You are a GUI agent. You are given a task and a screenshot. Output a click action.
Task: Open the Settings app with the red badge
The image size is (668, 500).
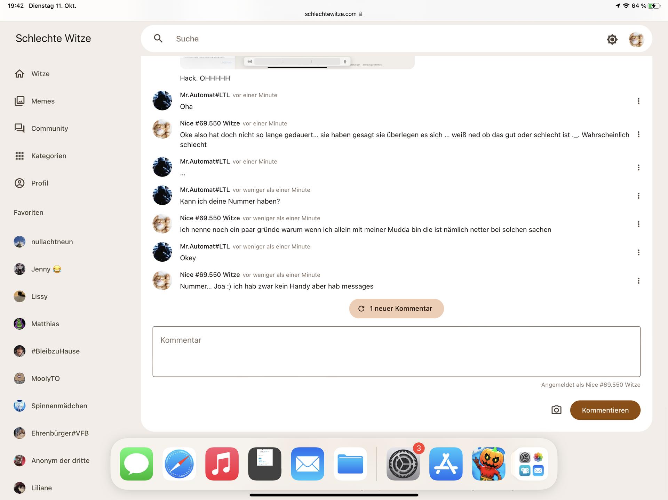[x=403, y=464]
